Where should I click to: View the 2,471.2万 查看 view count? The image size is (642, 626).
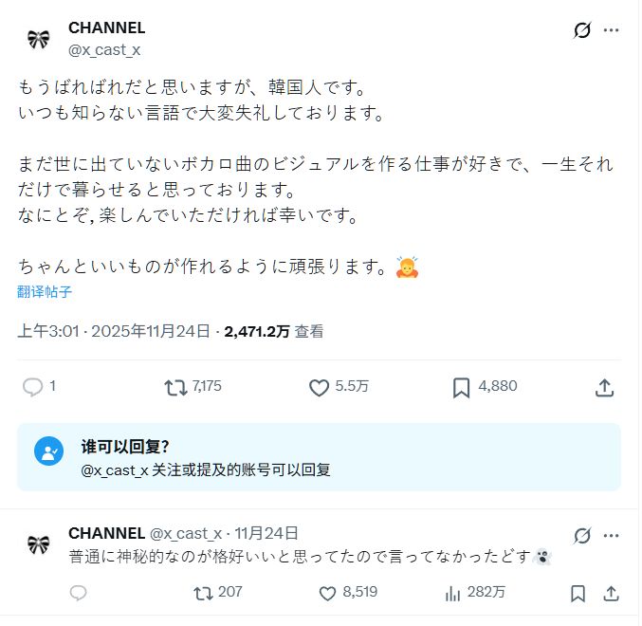point(274,332)
